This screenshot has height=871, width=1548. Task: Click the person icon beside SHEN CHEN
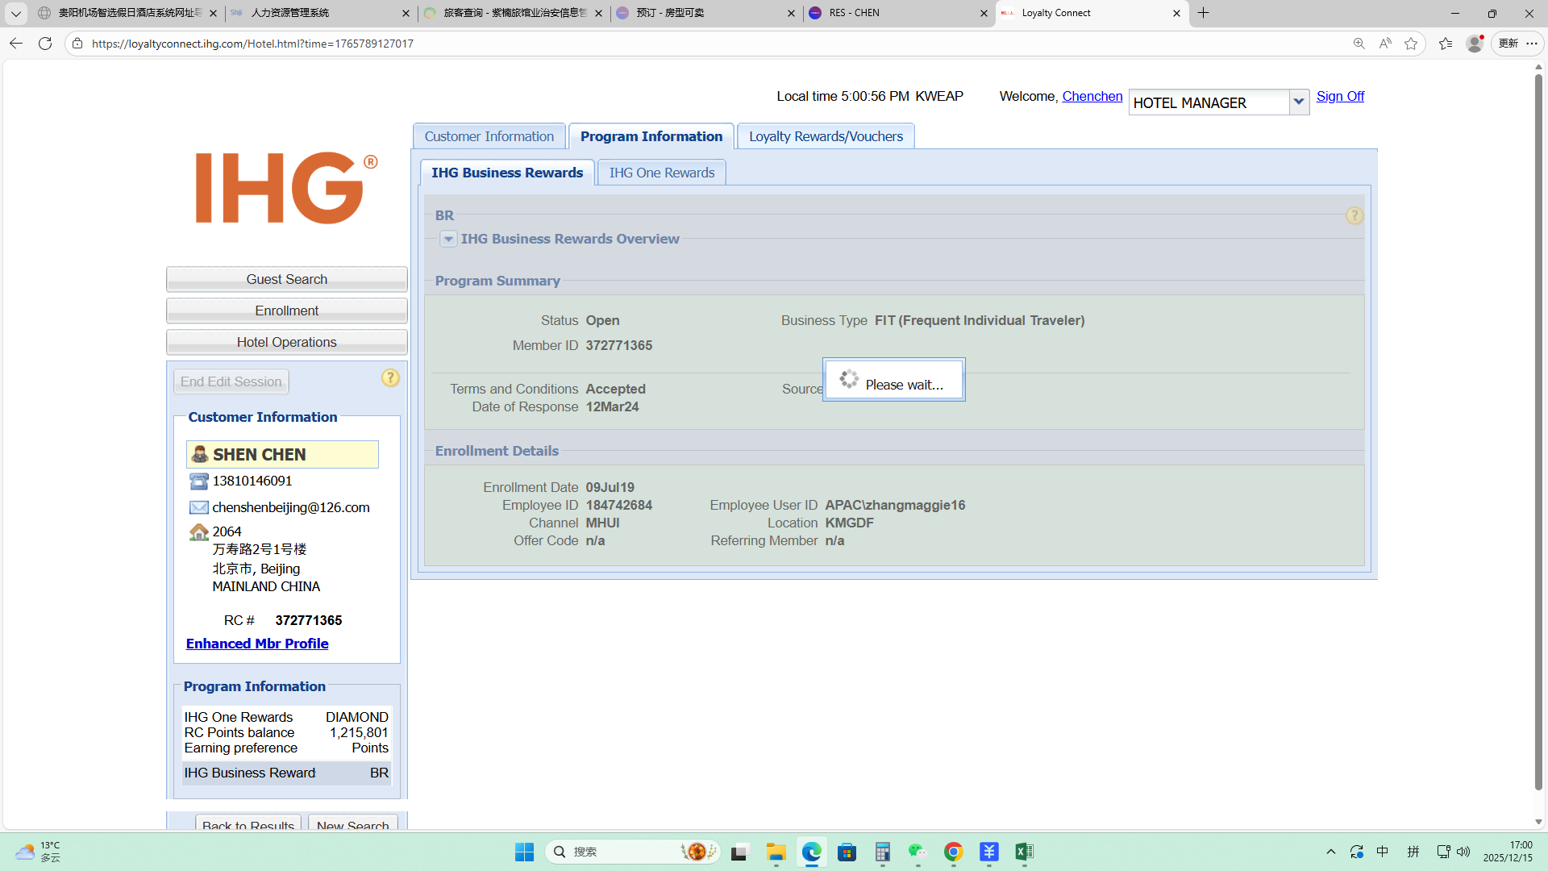tap(200, 454)
